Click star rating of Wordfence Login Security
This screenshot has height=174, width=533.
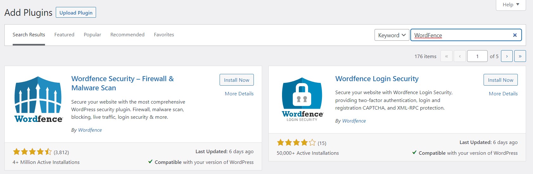[296, 143]
